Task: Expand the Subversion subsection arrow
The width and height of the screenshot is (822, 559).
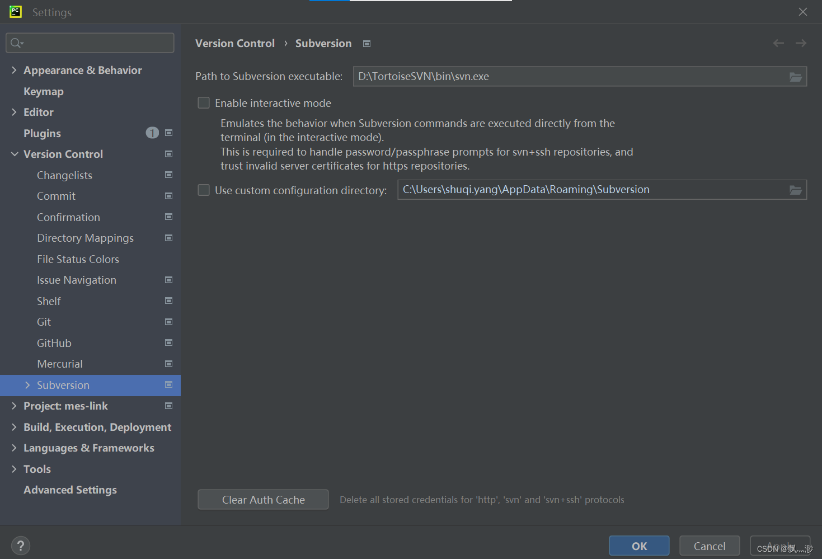Action: (27, 385)
